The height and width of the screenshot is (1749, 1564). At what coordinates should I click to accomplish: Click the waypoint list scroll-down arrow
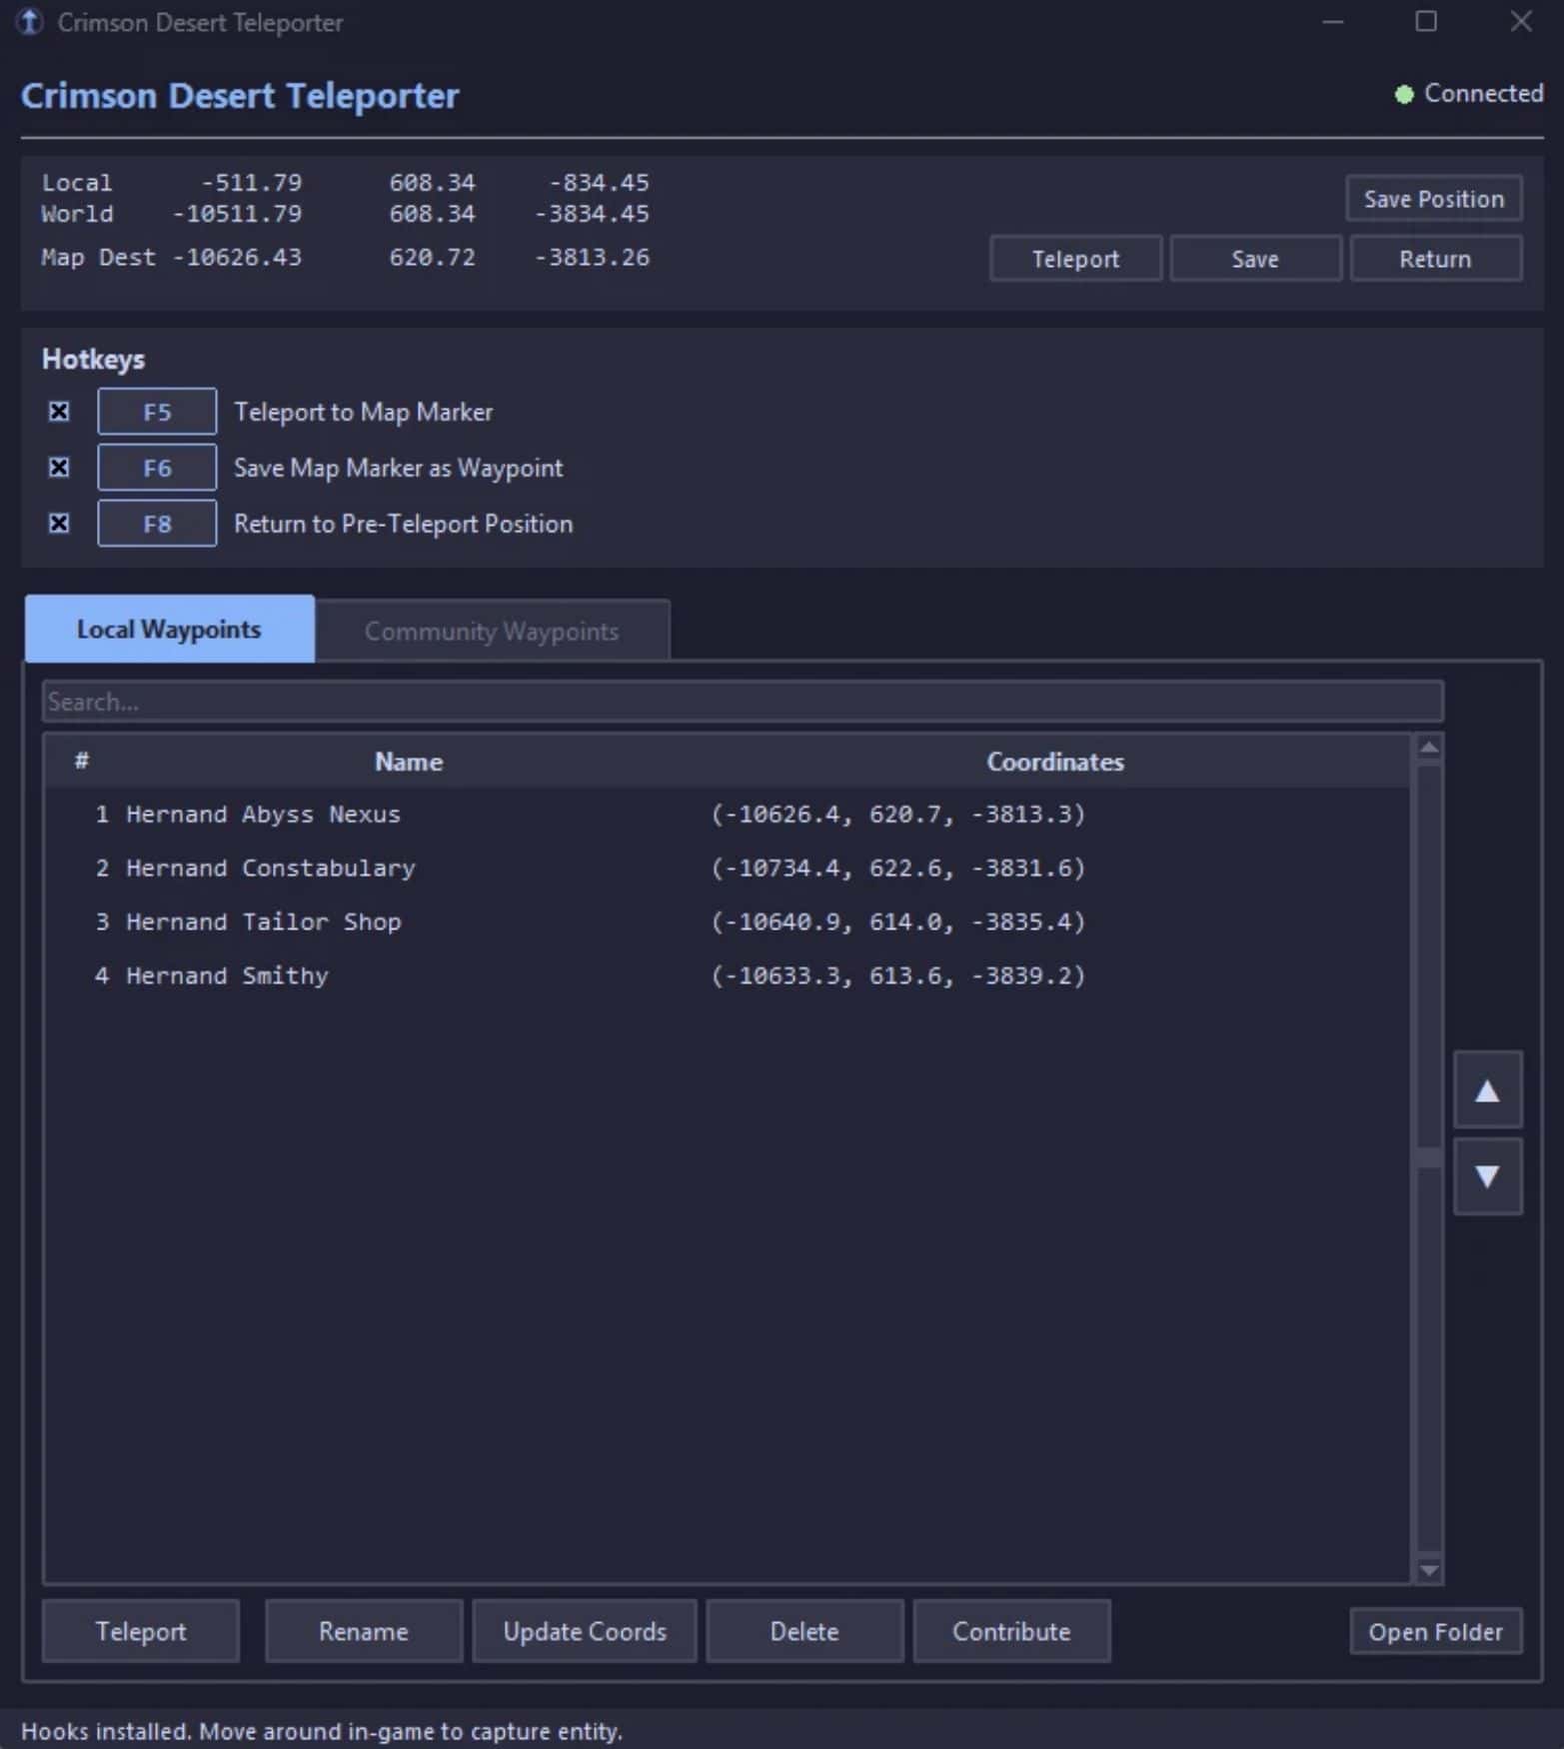[1429, 1570]
